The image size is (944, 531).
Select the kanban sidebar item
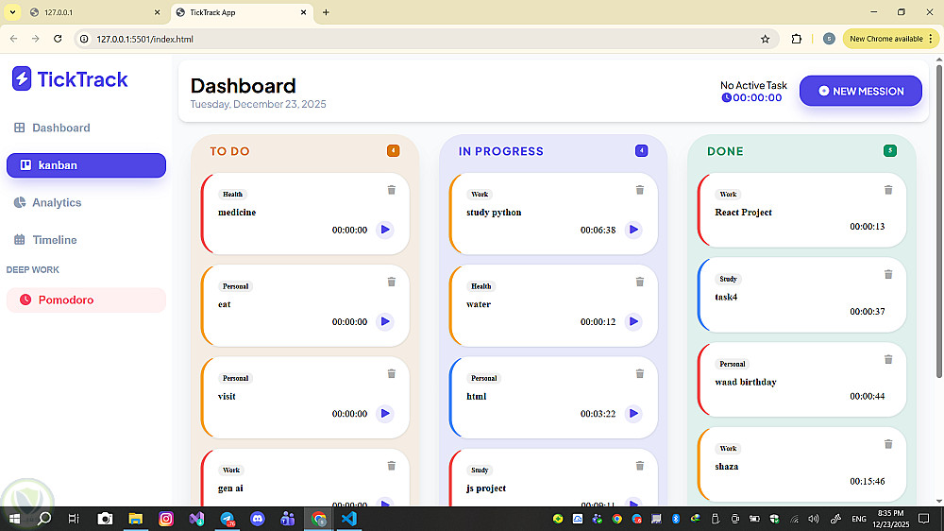[86, 165]
